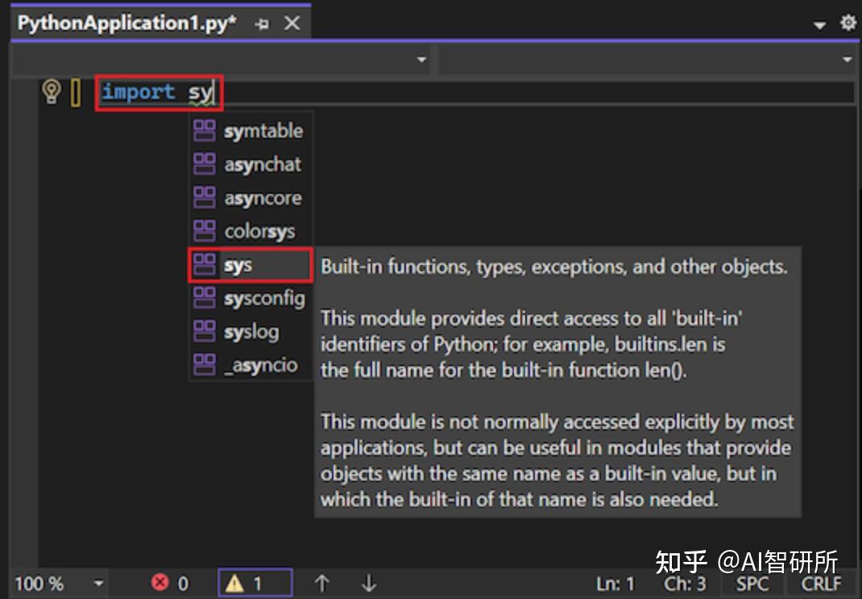Click the navigate-up arrow in status bar
Viewport: 862px width, 599px height.
coord(322,582)
